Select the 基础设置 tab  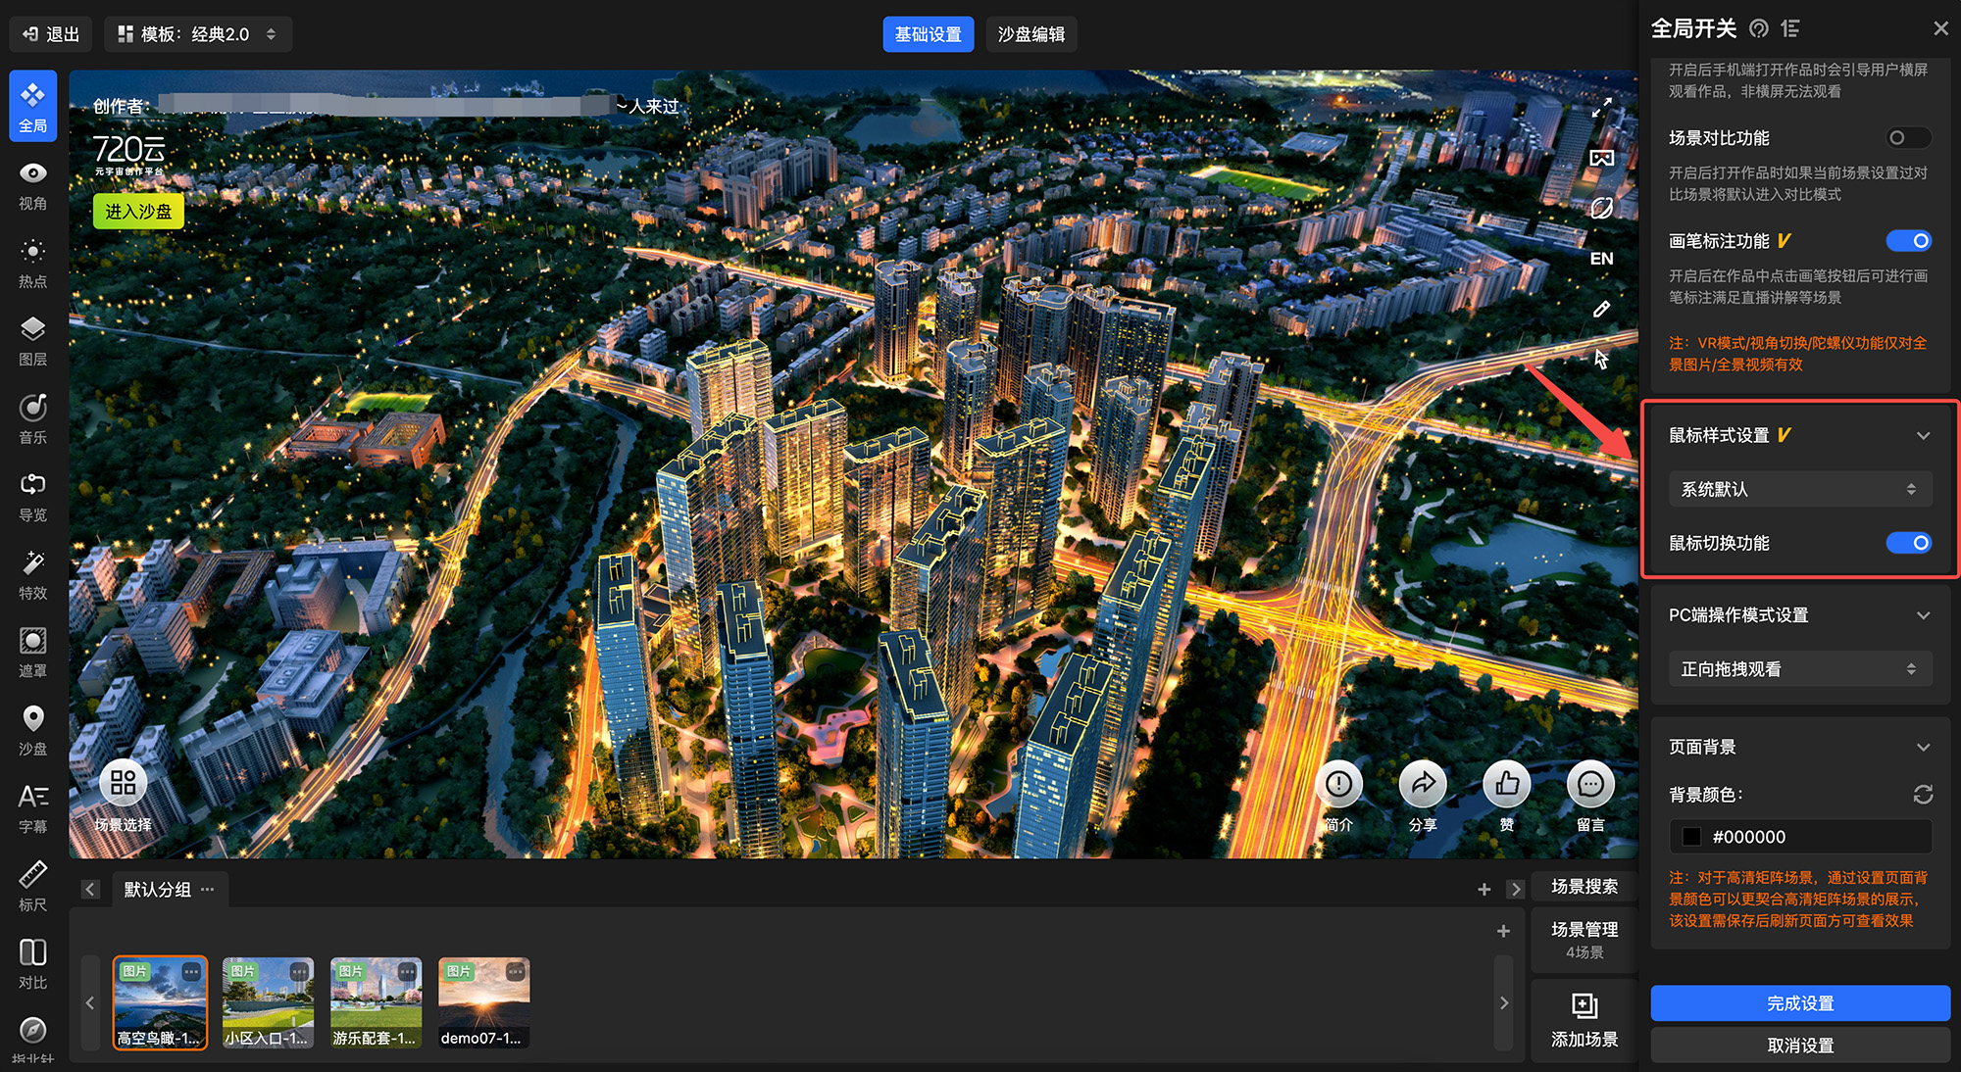point(928,34)
